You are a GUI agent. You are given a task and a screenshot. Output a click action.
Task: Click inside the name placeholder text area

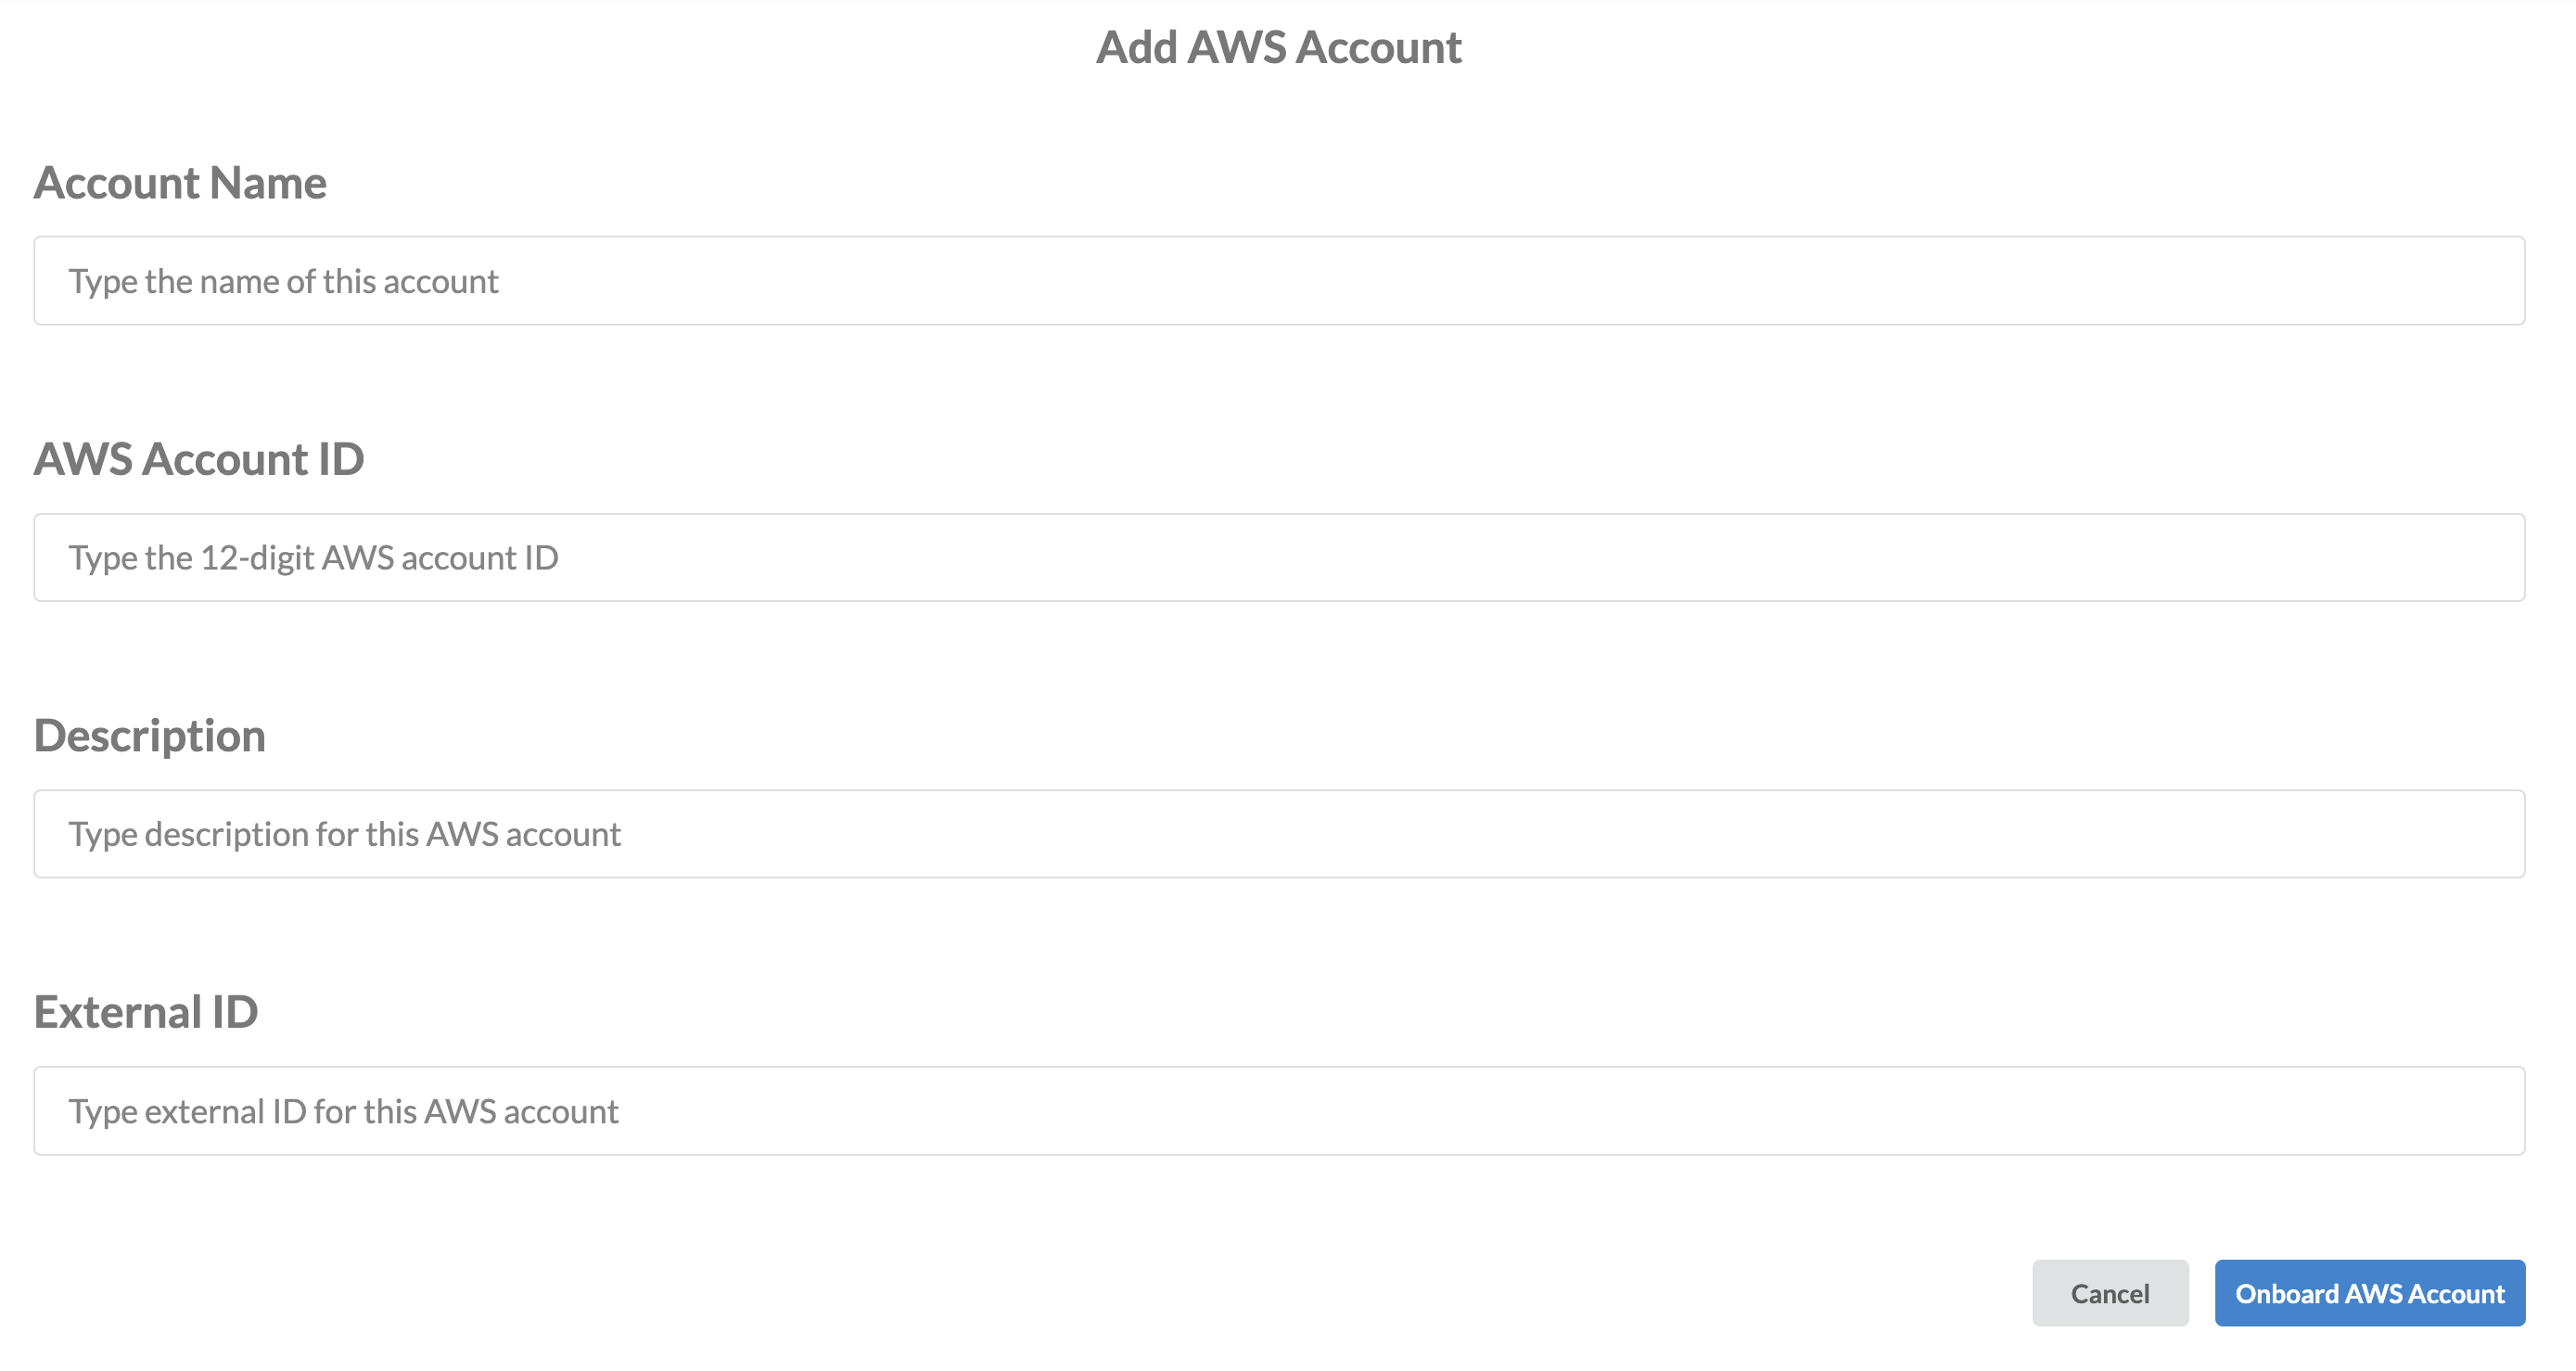[282, 281]
